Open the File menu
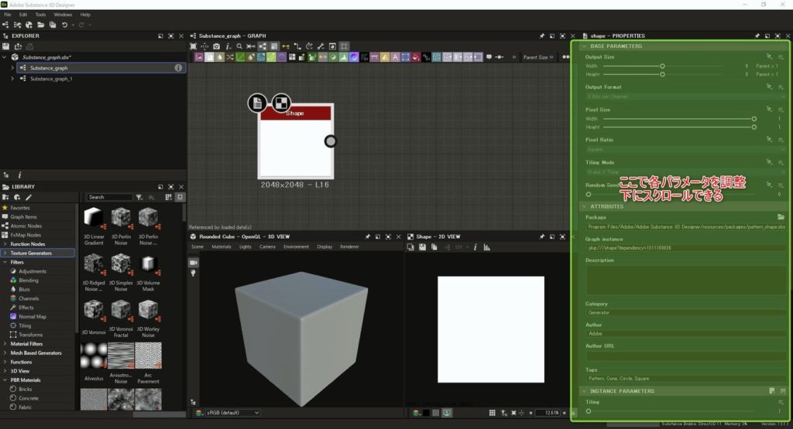Viewport: 793px width, 429px height. click(x=8, y=15)
